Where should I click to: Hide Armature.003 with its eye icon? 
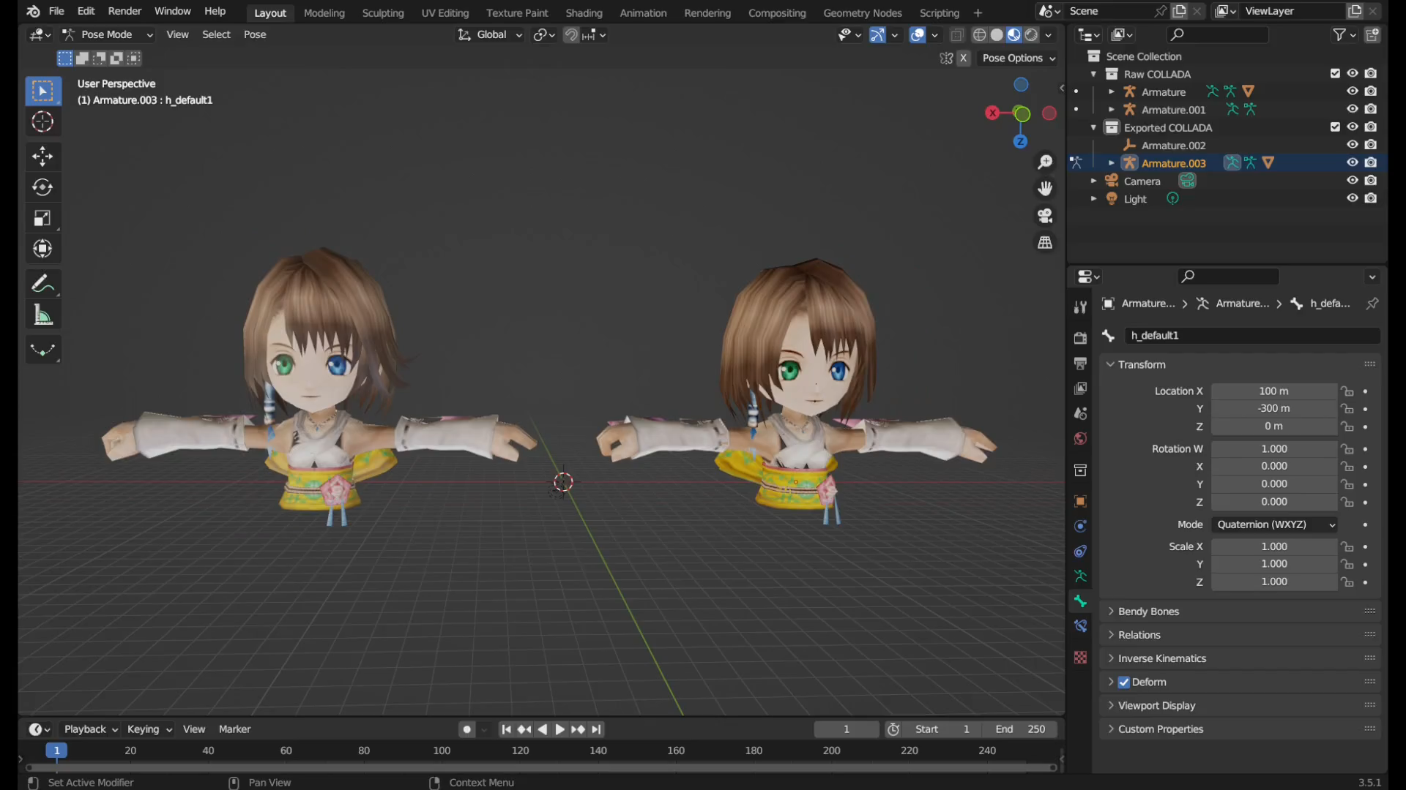point(1352,163)
